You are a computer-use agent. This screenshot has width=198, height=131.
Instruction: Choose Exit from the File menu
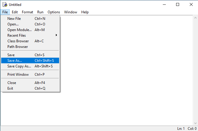[x=30, y=88]
